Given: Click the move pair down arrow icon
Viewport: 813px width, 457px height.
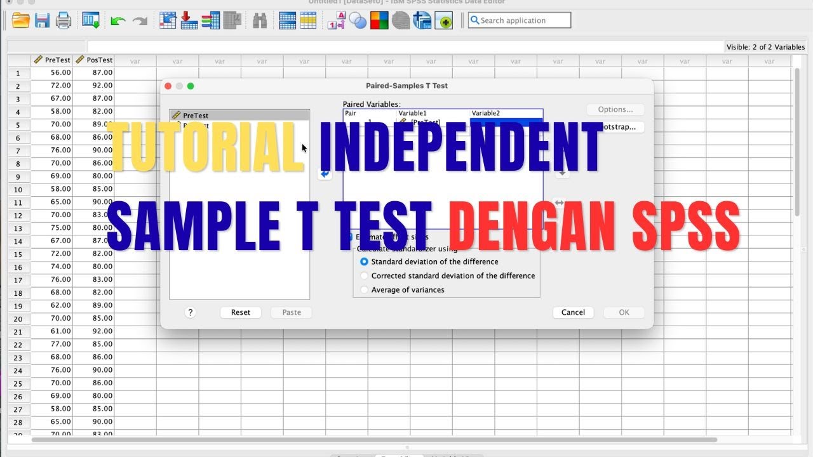Looking at the screenshot, I should (x=562, y=172).
